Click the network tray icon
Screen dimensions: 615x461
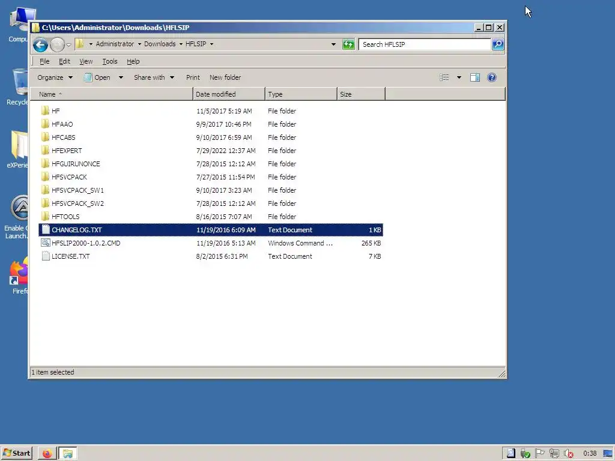pos(554,454)
